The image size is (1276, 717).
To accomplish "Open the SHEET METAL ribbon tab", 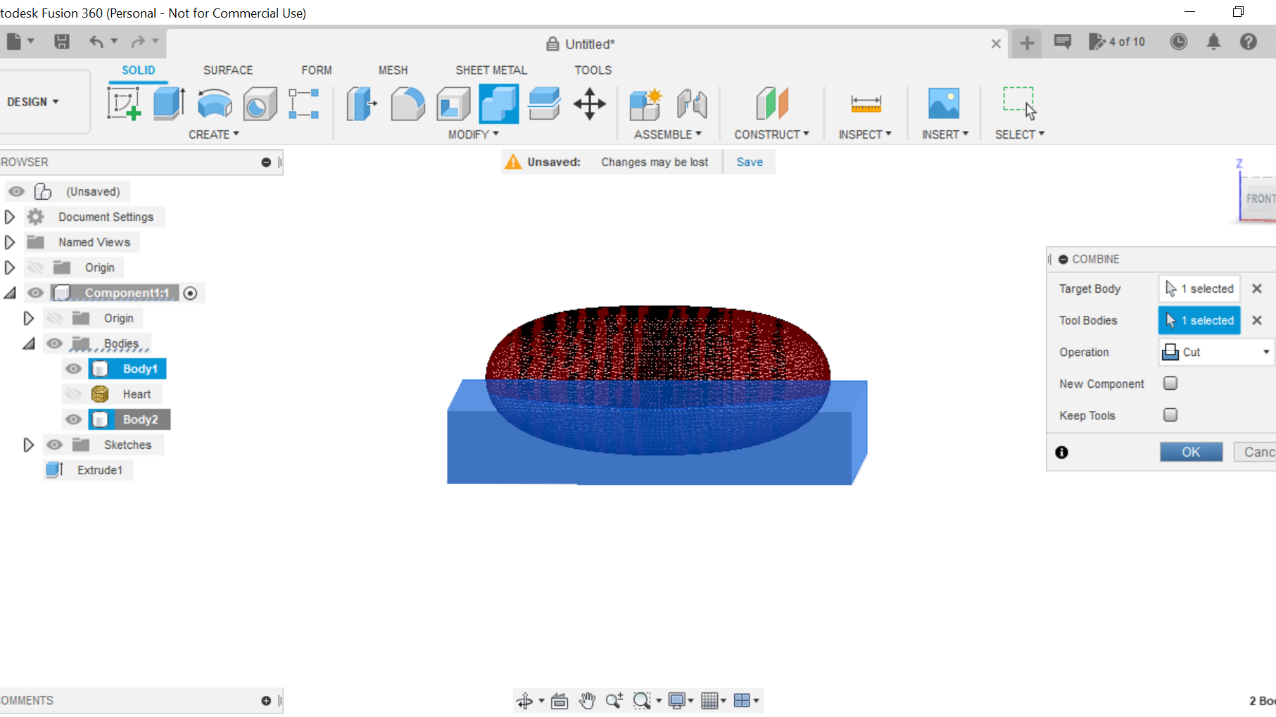I will coord(491,70).
